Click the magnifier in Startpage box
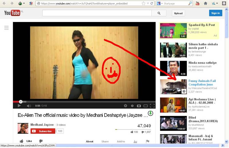The image size is (229, 148). (190, 3)
